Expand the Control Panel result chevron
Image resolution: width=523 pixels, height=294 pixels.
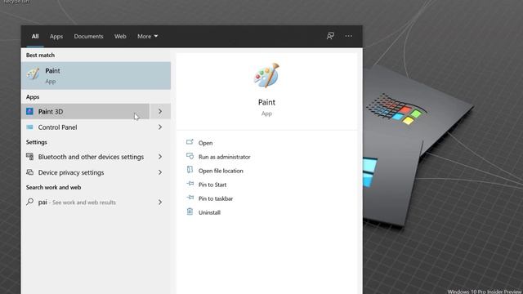[160, 127]
